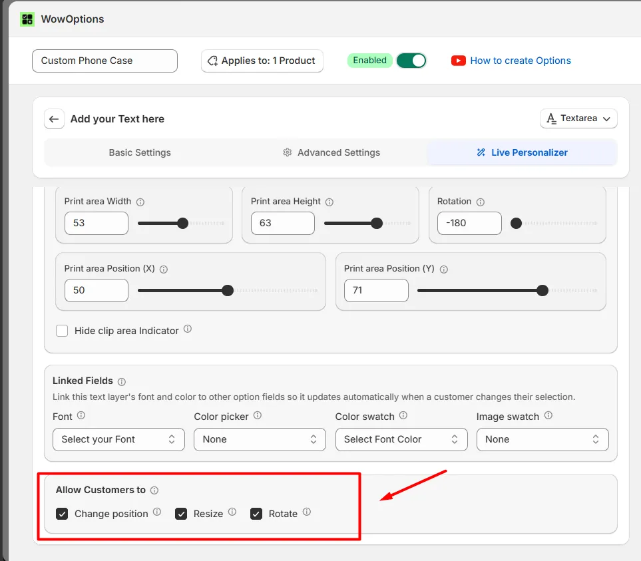Click the Custom Phone Case name field

tap(105, 61)
